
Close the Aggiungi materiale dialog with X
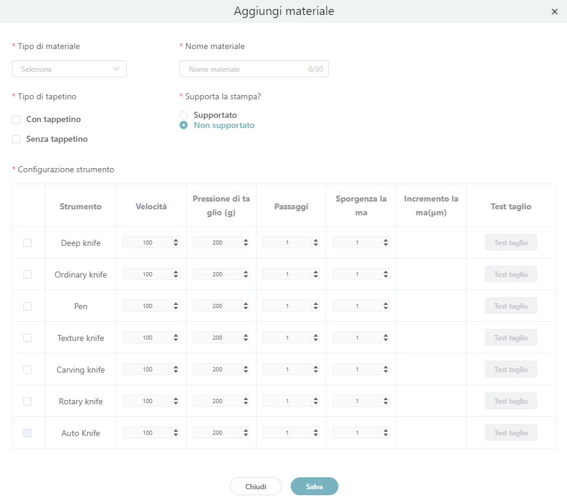[554, 12]
